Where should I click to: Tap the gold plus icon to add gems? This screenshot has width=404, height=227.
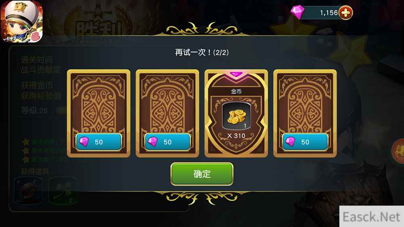[x=345, y=12]
